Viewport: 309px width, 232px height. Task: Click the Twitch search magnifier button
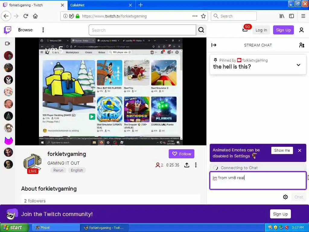(201, 30)
